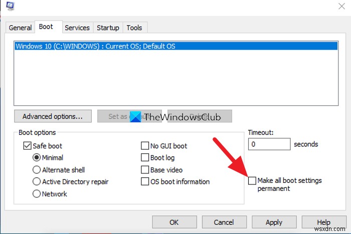351x234 pixels.
Task: Apply the boot settings
Action: click(274, 222)
